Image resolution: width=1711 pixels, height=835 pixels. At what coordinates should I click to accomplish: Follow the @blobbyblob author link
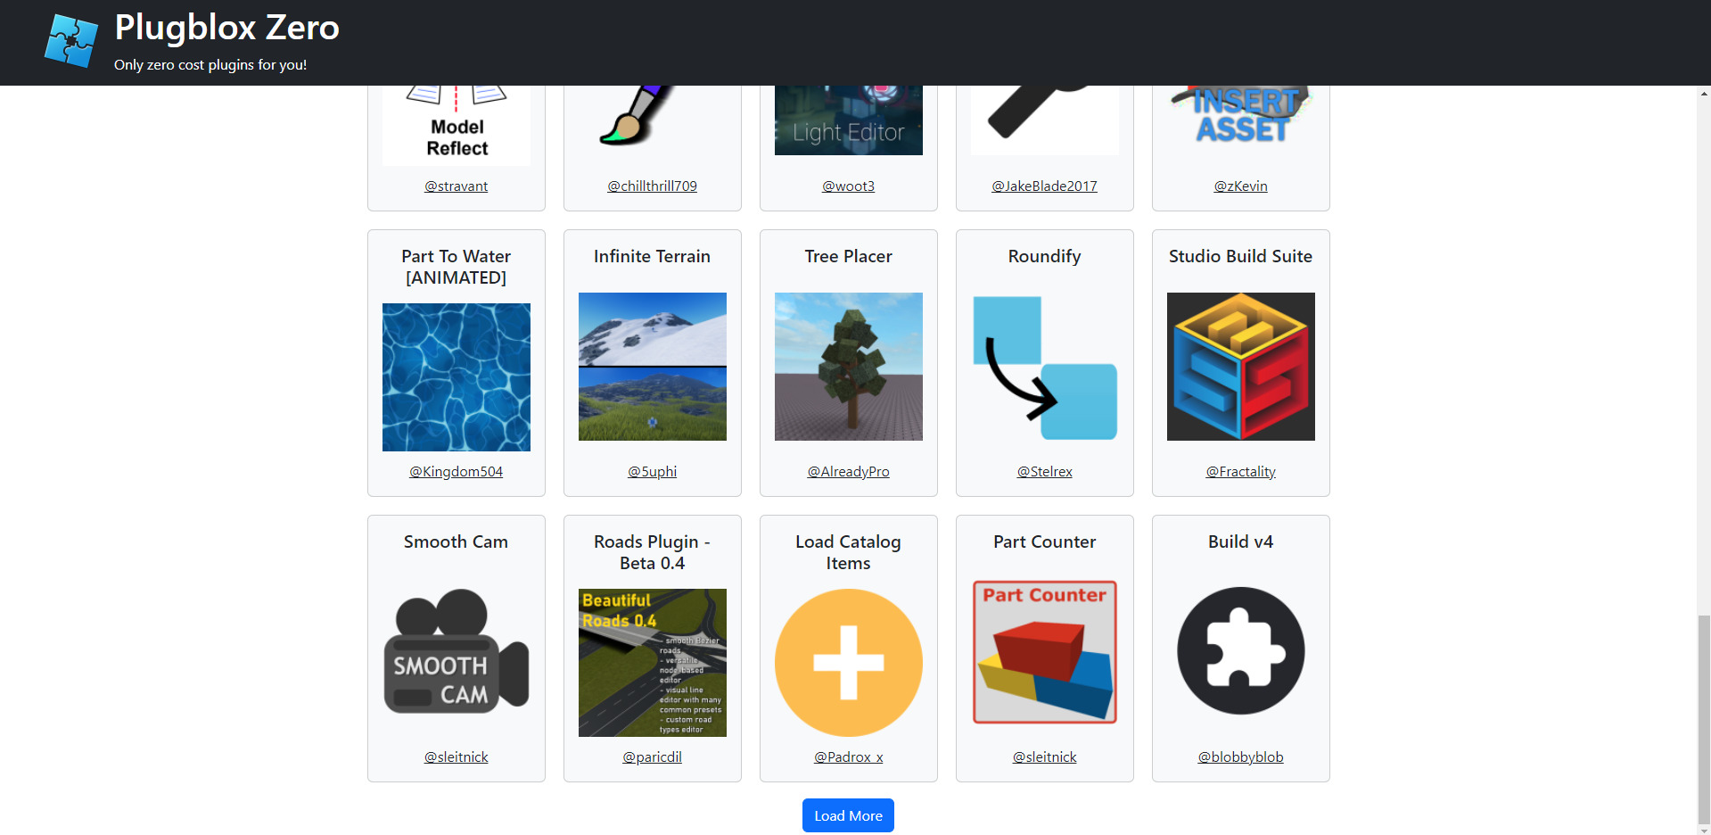pyautogui.click(x=1240, y=756)
